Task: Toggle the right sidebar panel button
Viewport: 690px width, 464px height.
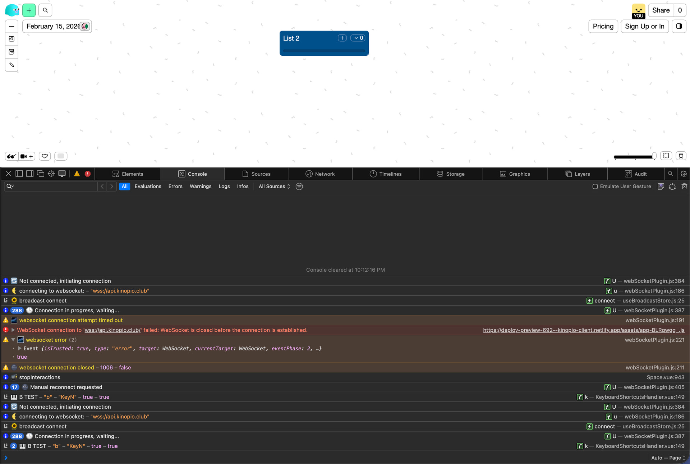Action: coord(679,26)
